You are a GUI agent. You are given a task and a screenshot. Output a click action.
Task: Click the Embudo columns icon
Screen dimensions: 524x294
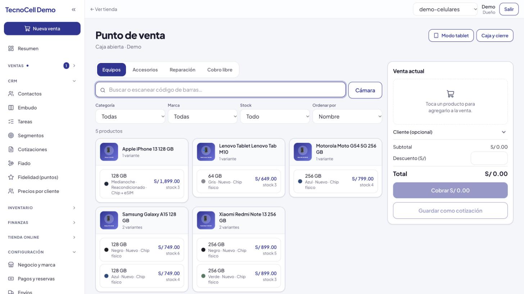11,108
